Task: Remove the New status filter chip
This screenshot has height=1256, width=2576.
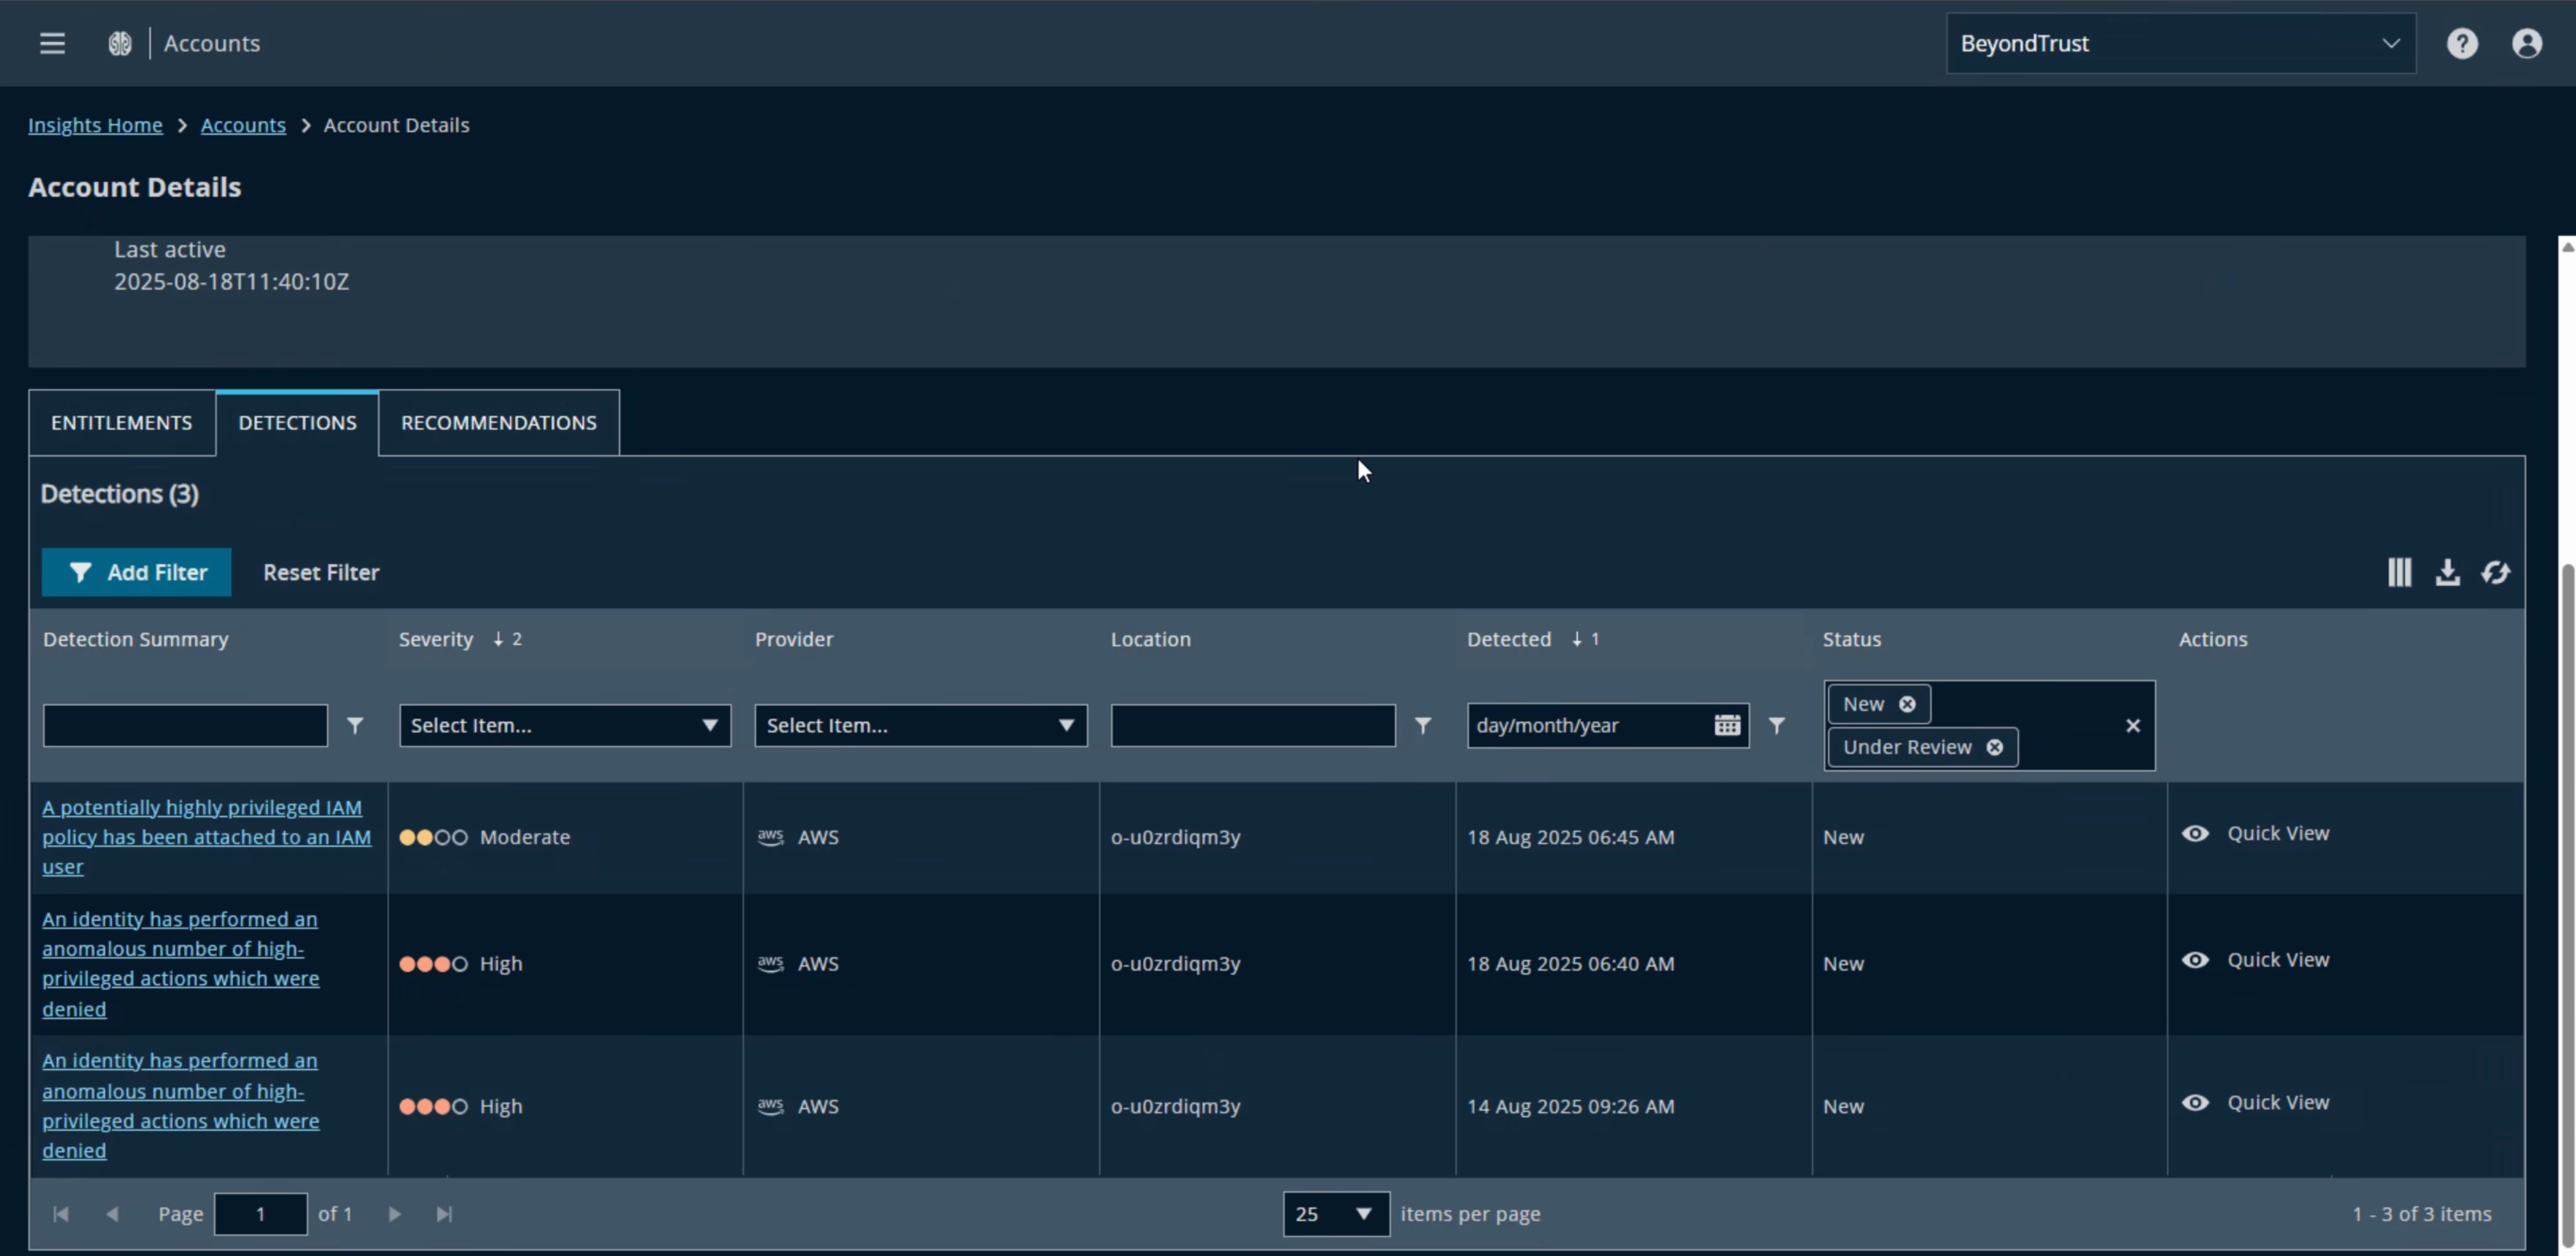Action: tap(1907, 704)
